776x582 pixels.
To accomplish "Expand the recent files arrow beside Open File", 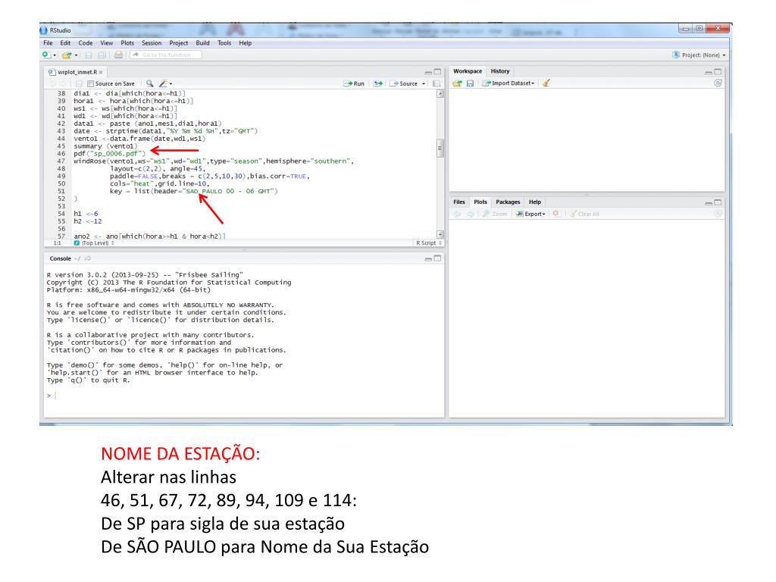I will [77, 55].
